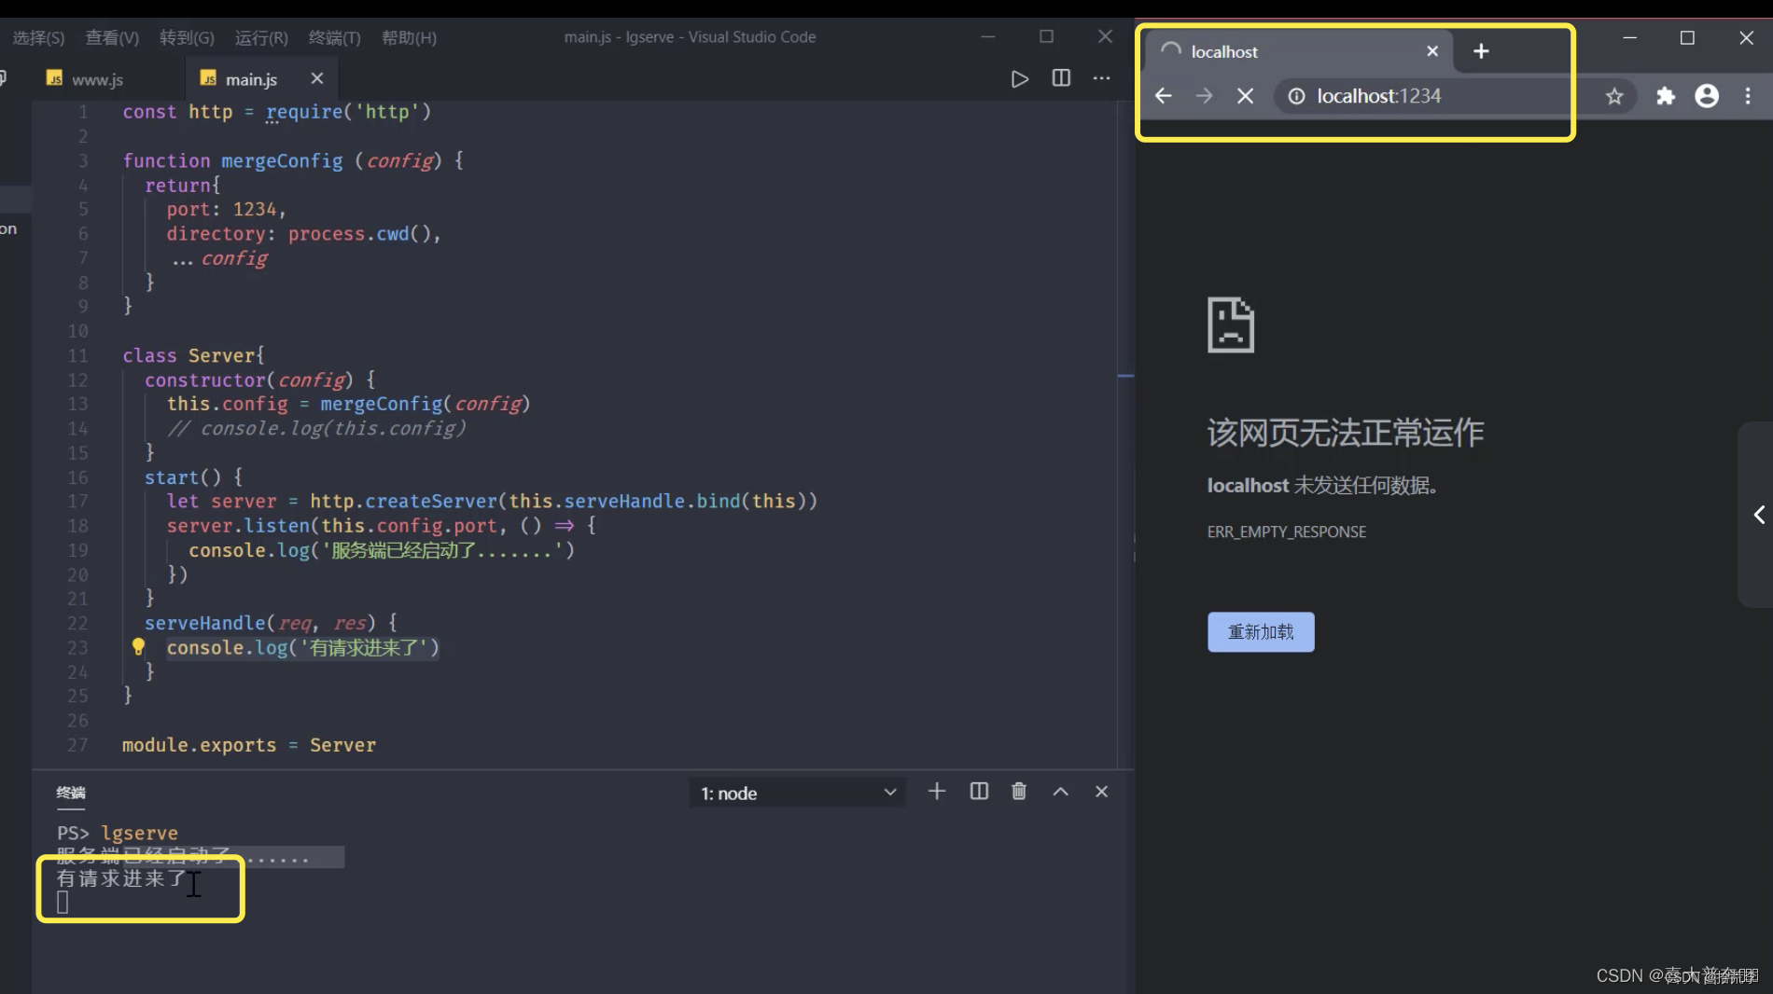The width and height of the screenshot is (1773, 994).
Task: Click 'port: 1234,' on line 5
Action: (x=226, y=209)
